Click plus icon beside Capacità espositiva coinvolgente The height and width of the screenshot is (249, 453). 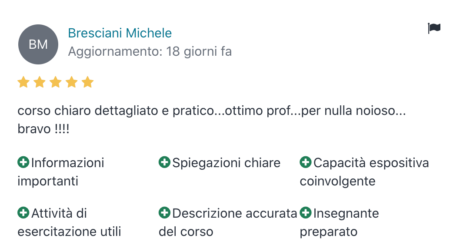point(306,163)
